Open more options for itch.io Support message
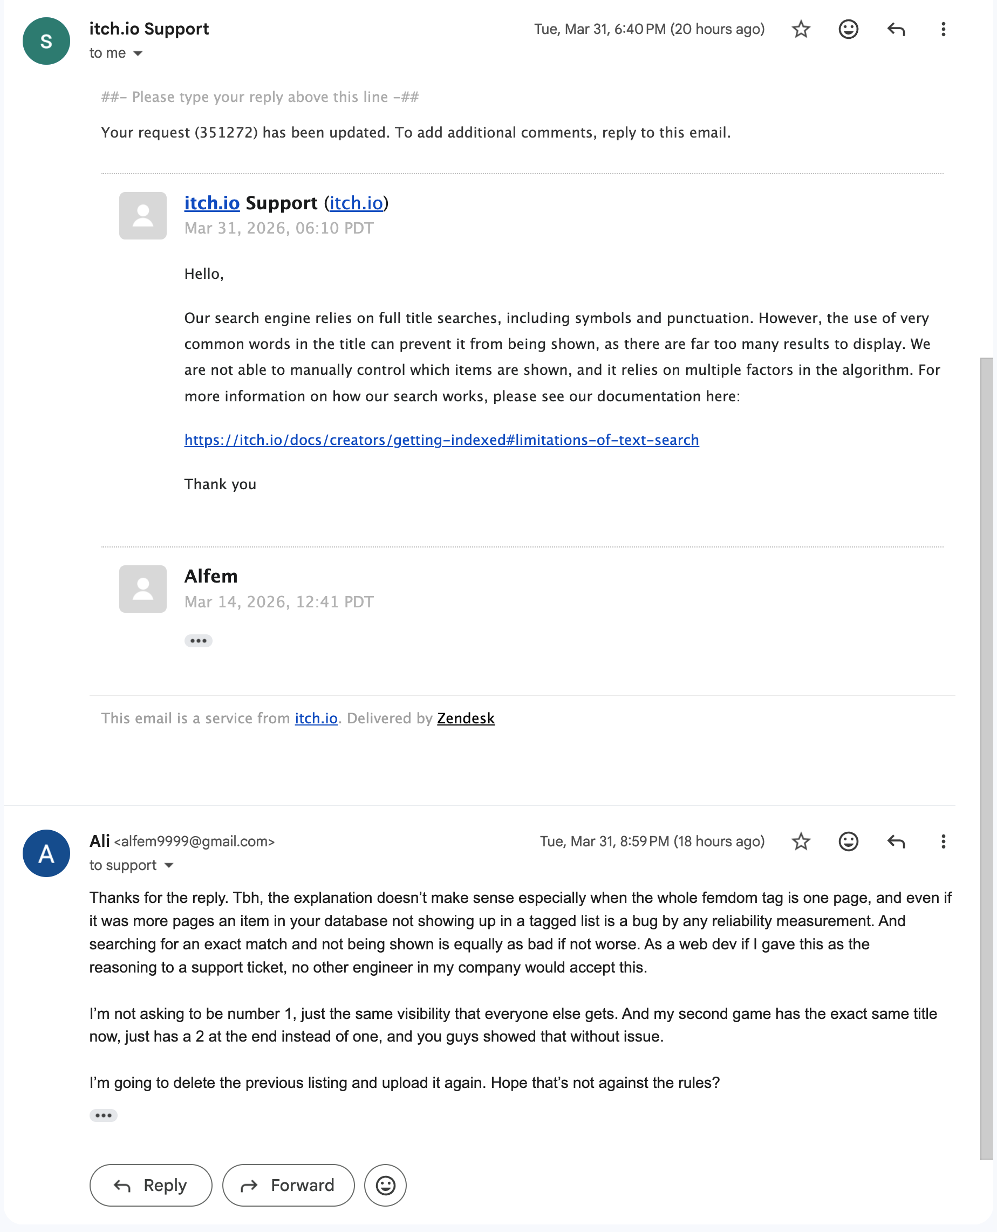The height and width of the screenshot is (1232, 997). click(943, 29)
